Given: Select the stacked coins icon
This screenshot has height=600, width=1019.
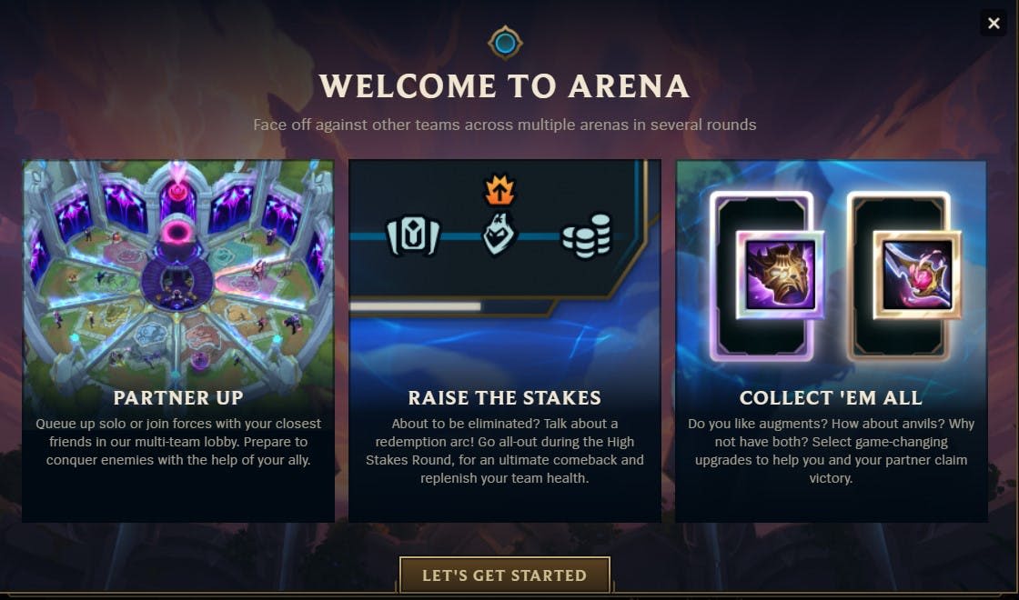Looking at the screenshot, I should tap(586, 235).
